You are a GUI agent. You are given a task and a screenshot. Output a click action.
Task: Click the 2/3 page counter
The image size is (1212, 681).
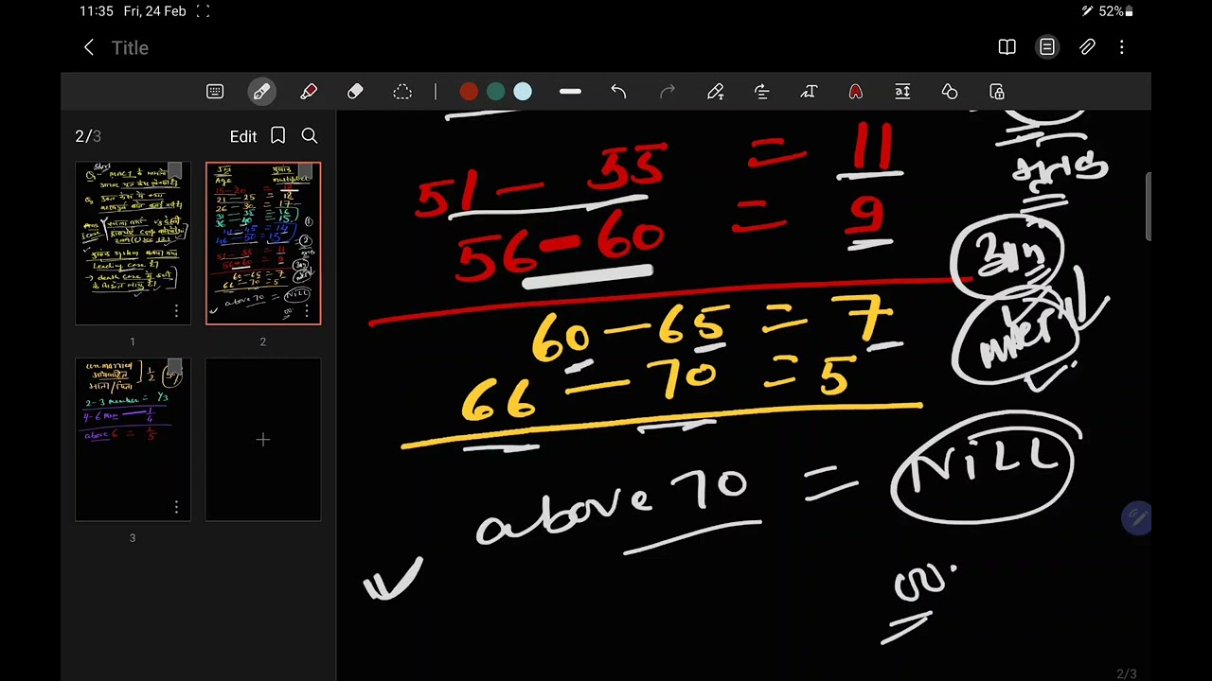(88, 136)
